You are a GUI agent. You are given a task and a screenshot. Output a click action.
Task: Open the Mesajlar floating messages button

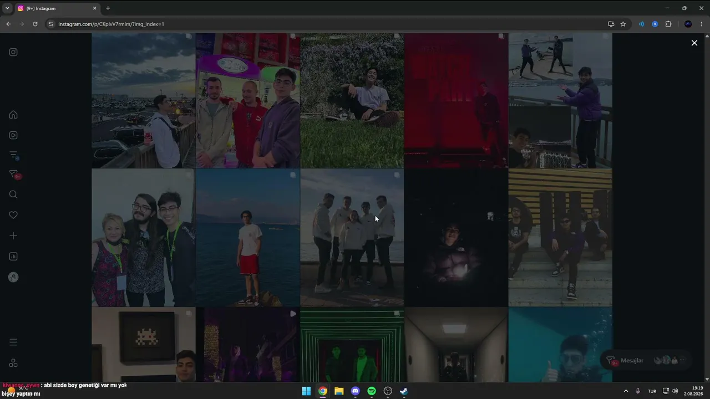[647, 360]
